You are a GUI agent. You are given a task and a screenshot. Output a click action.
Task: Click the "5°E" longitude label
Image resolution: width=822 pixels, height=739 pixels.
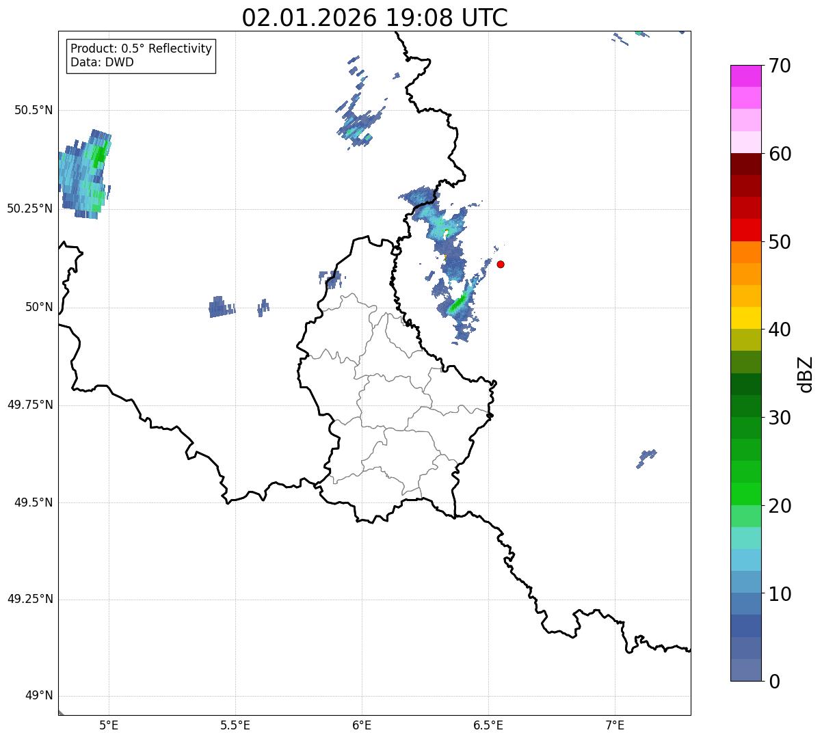109,725
